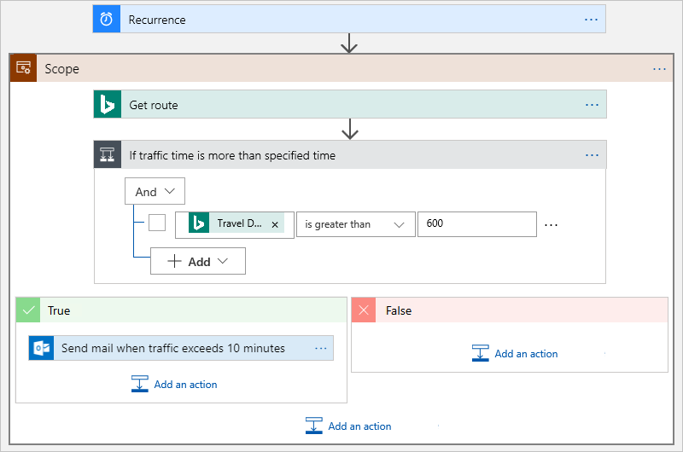Click the Scope container icon
This screenshot has width=683, height=452.
24,68
